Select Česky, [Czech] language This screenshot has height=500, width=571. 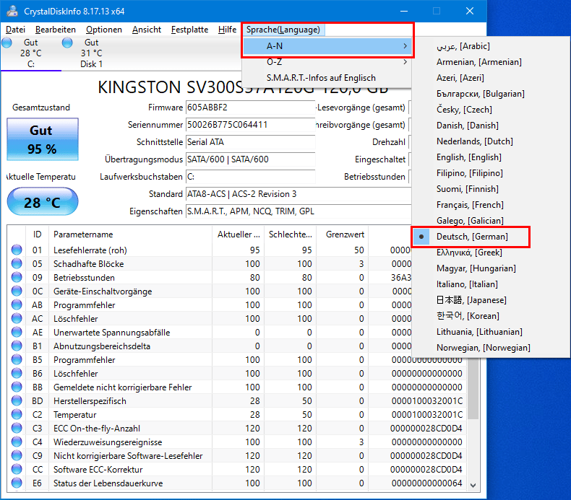(491, 110)
